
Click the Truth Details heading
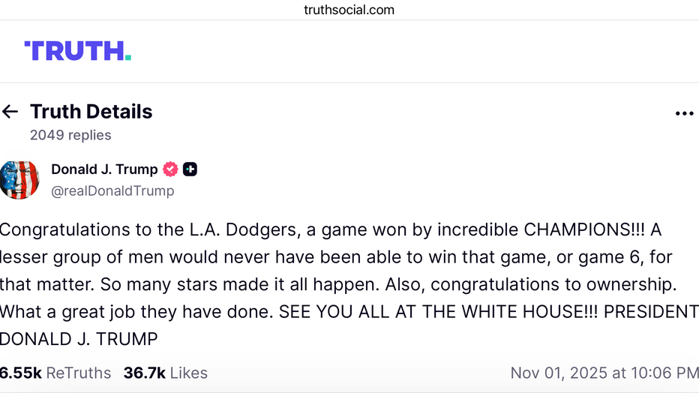pyautogui.click(x=91, y=112)
